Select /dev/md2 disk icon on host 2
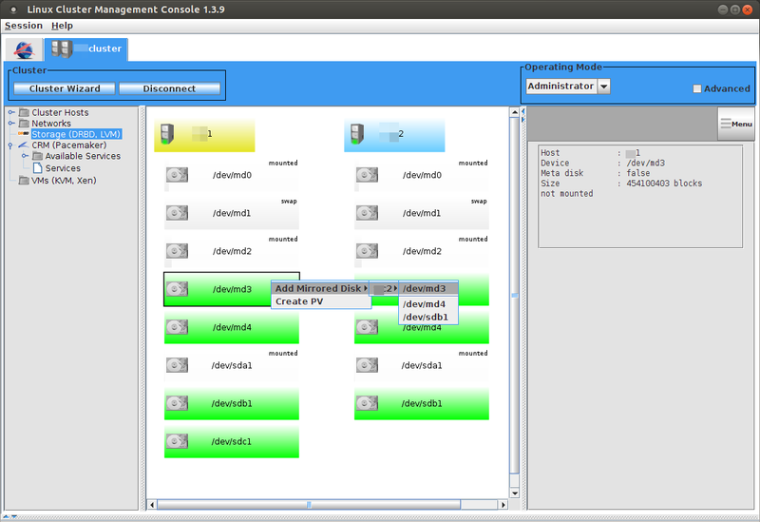This screenshot has width=760, height=522. coord(367,251)
